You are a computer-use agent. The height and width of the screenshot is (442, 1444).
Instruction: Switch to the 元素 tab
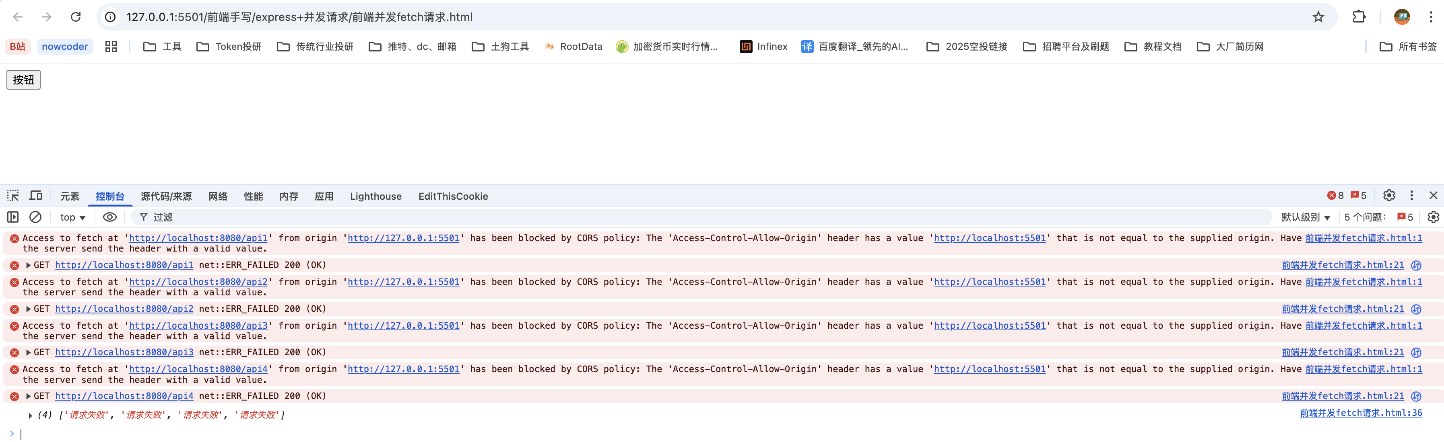[70, 196]
